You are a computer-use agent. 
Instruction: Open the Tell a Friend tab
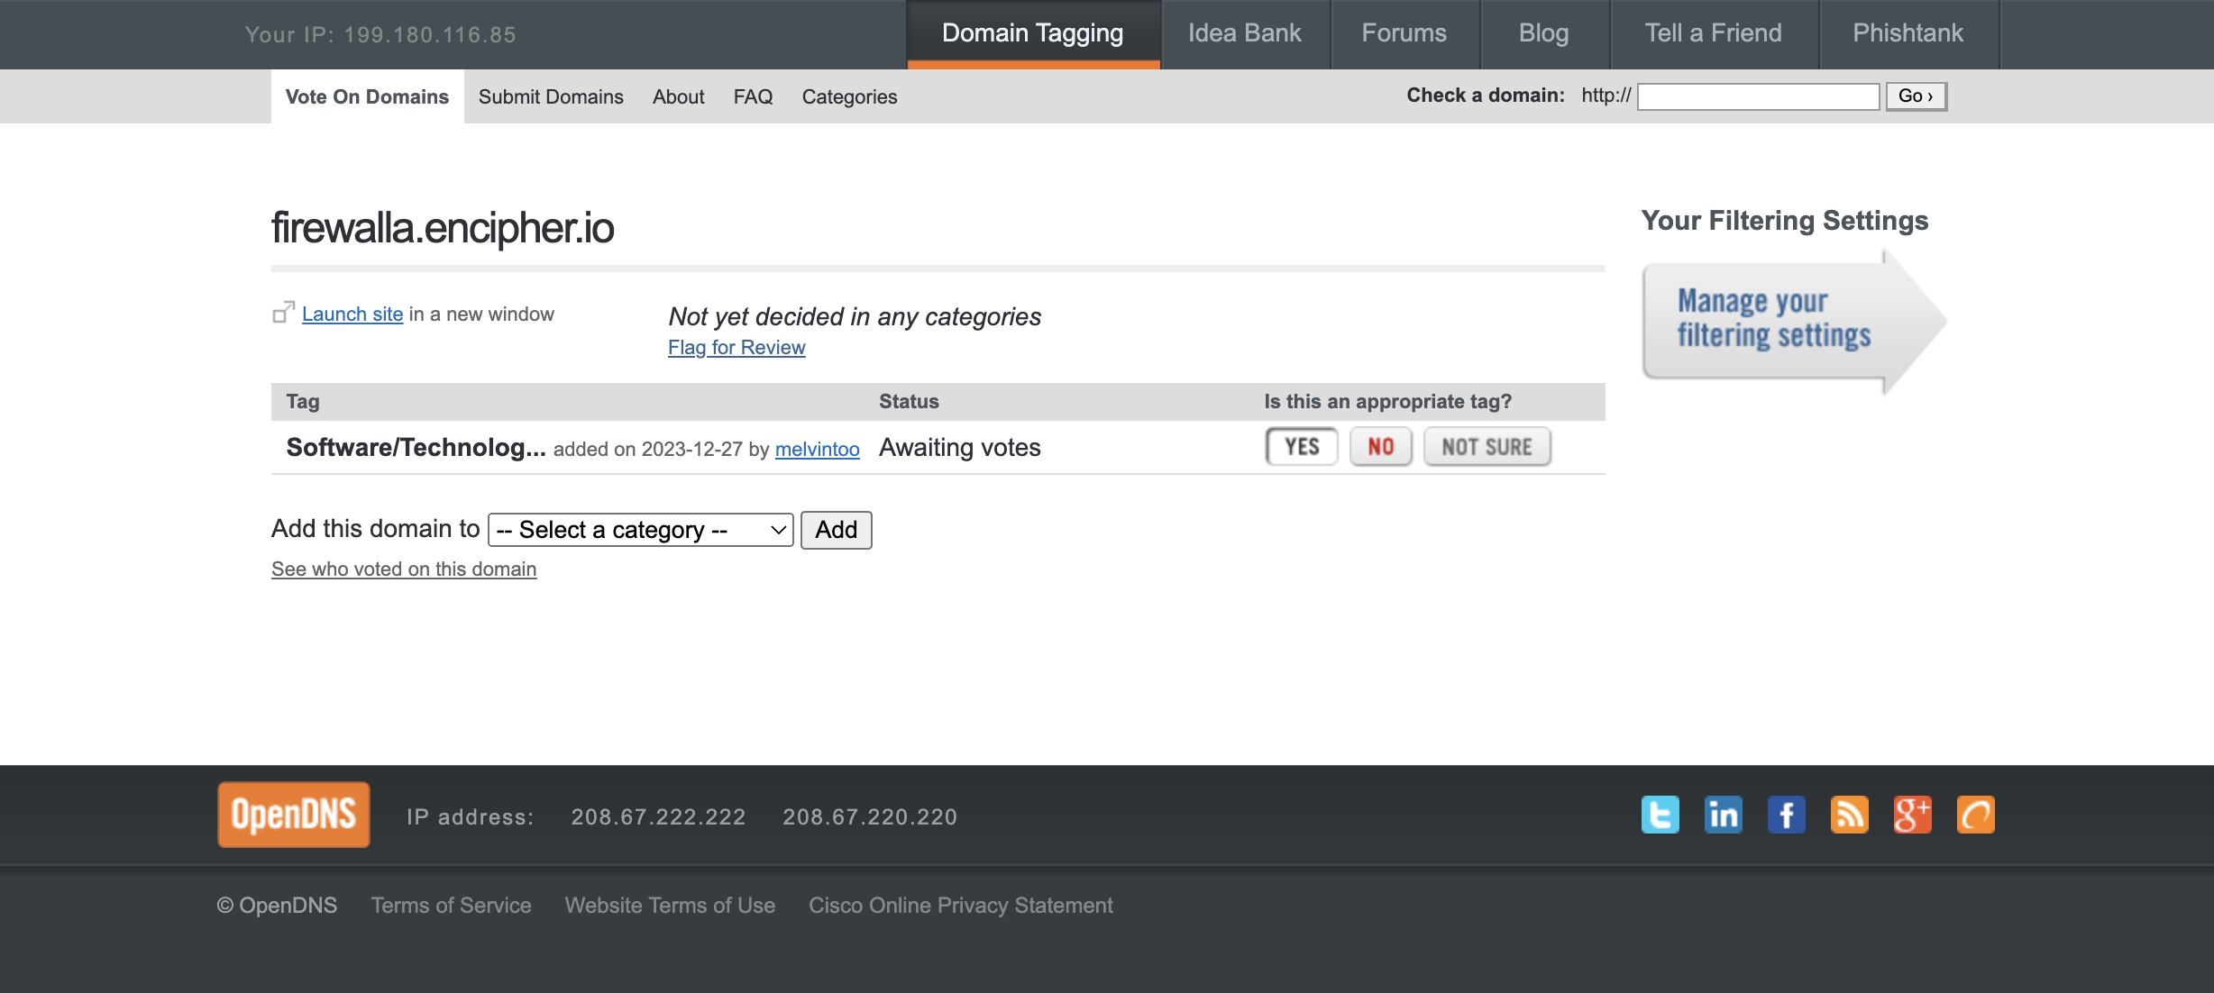pos(1714,34)
